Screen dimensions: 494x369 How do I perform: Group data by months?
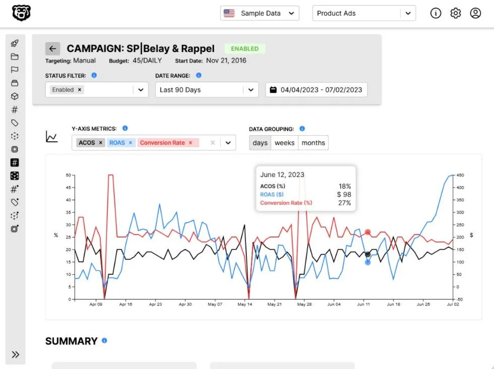(x=313, y=143)
